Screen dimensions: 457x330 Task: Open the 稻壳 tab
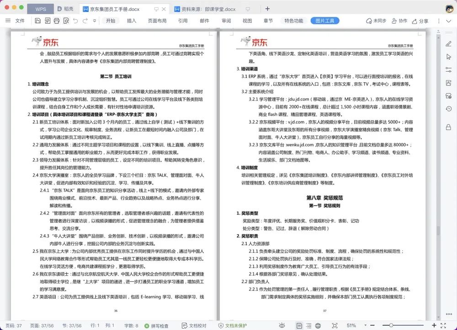click(x=65, y=9)
